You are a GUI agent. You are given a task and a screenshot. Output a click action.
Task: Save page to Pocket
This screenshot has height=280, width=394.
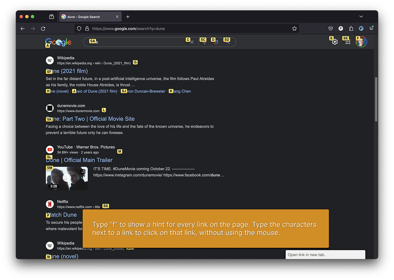click(x=331, y=28)
